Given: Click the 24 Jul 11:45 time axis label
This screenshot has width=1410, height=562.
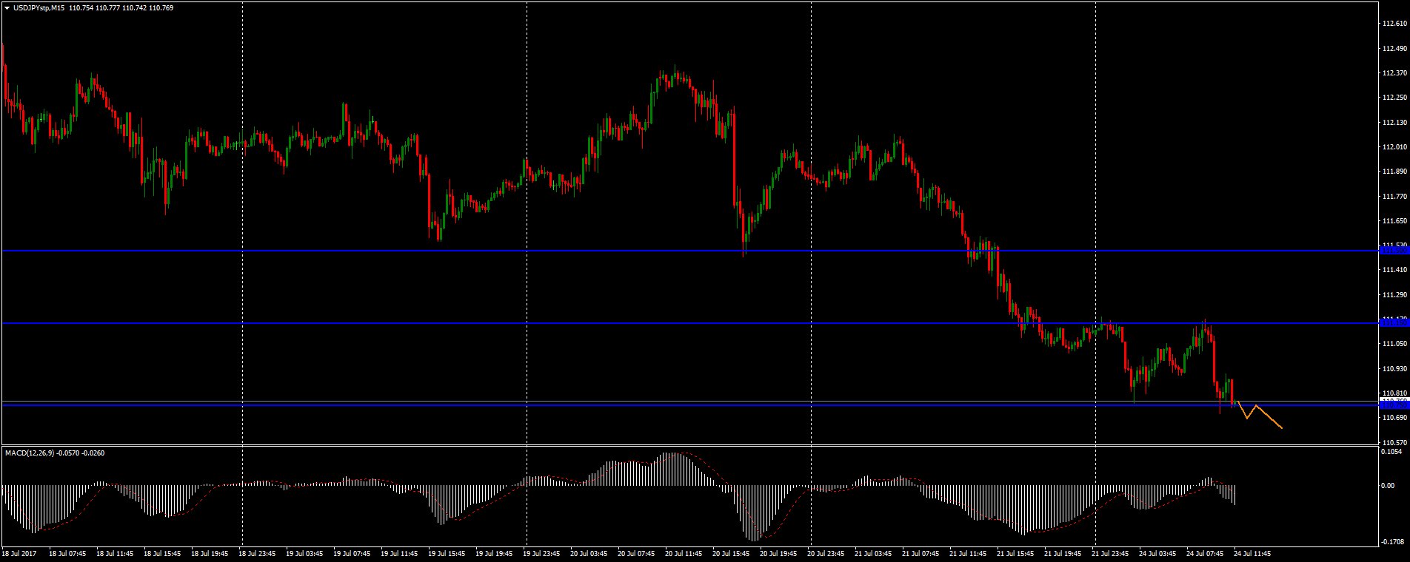Looking at the screenshot, I should coord(1252,552).
